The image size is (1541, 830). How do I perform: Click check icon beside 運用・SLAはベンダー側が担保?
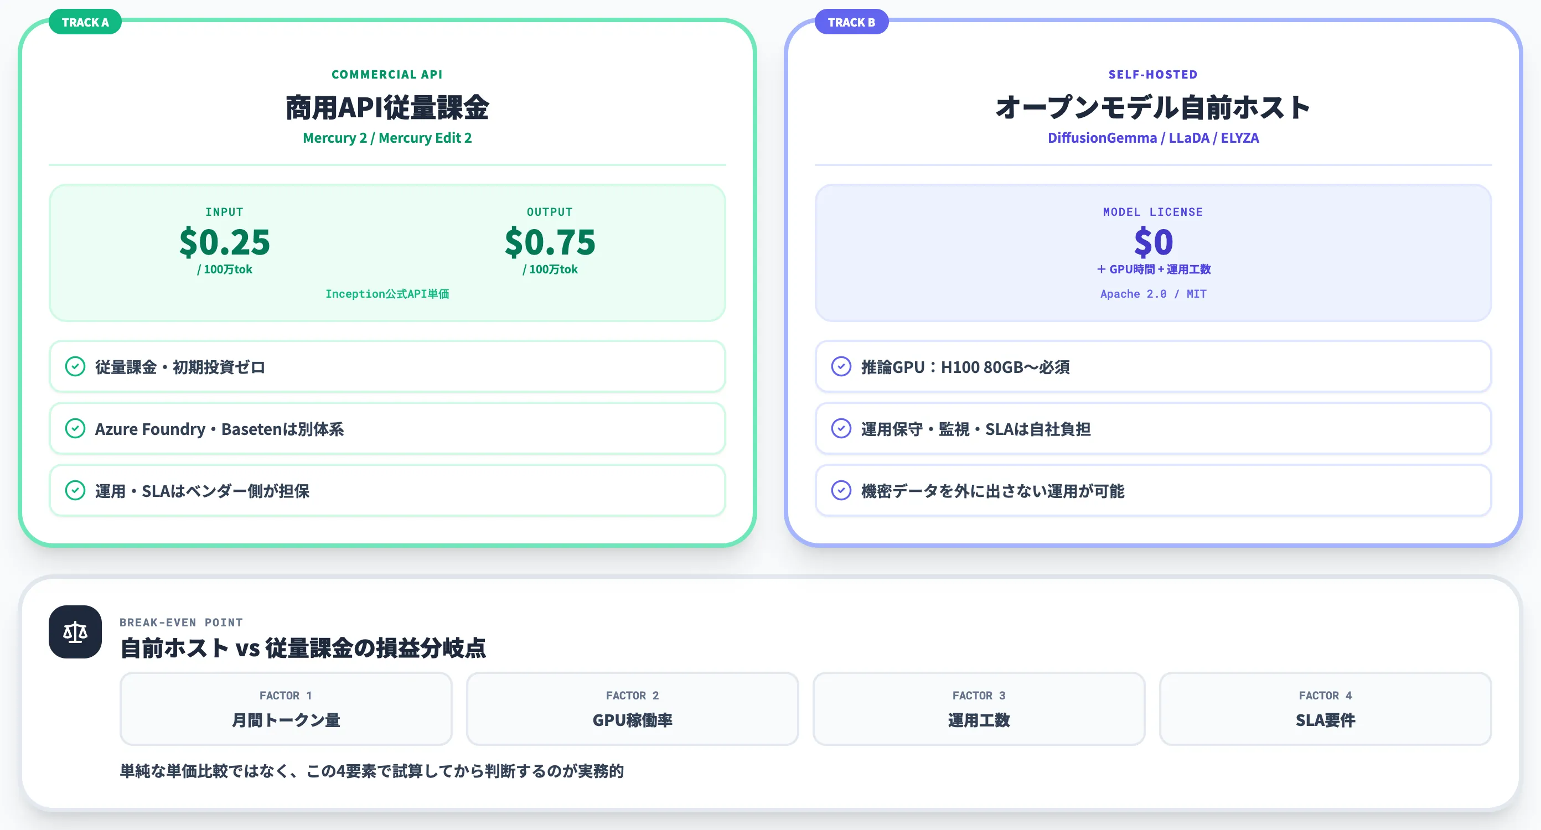click(x=75, y=490)
